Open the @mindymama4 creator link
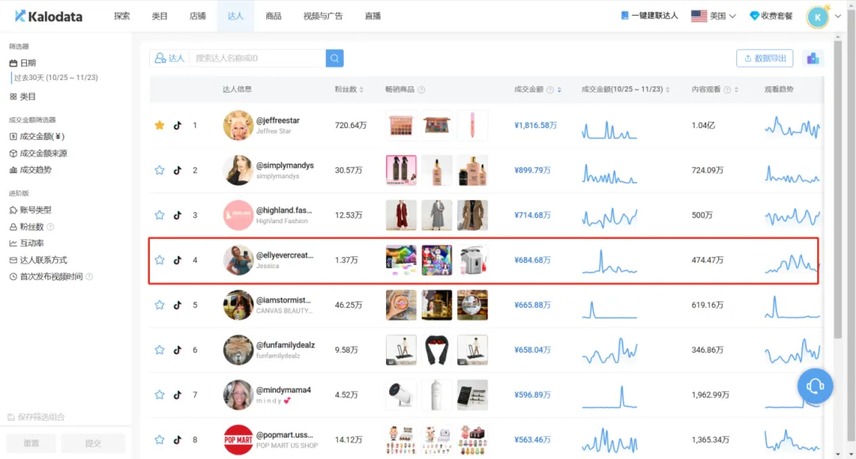This screenshot has width=856, height=459. pyautogui.click(x=283, y=390)
